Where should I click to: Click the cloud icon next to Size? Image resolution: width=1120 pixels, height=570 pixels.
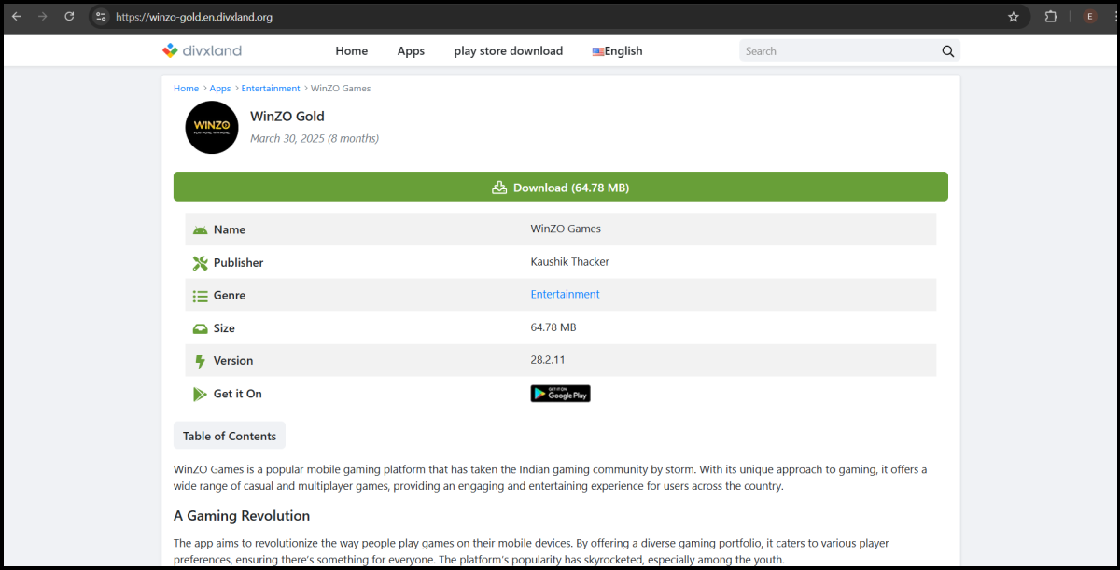[200, 327]
